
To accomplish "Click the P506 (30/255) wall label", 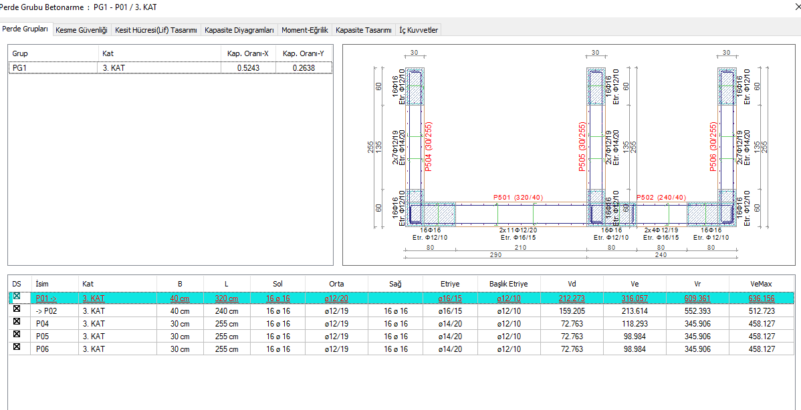I will click(714, 146).
